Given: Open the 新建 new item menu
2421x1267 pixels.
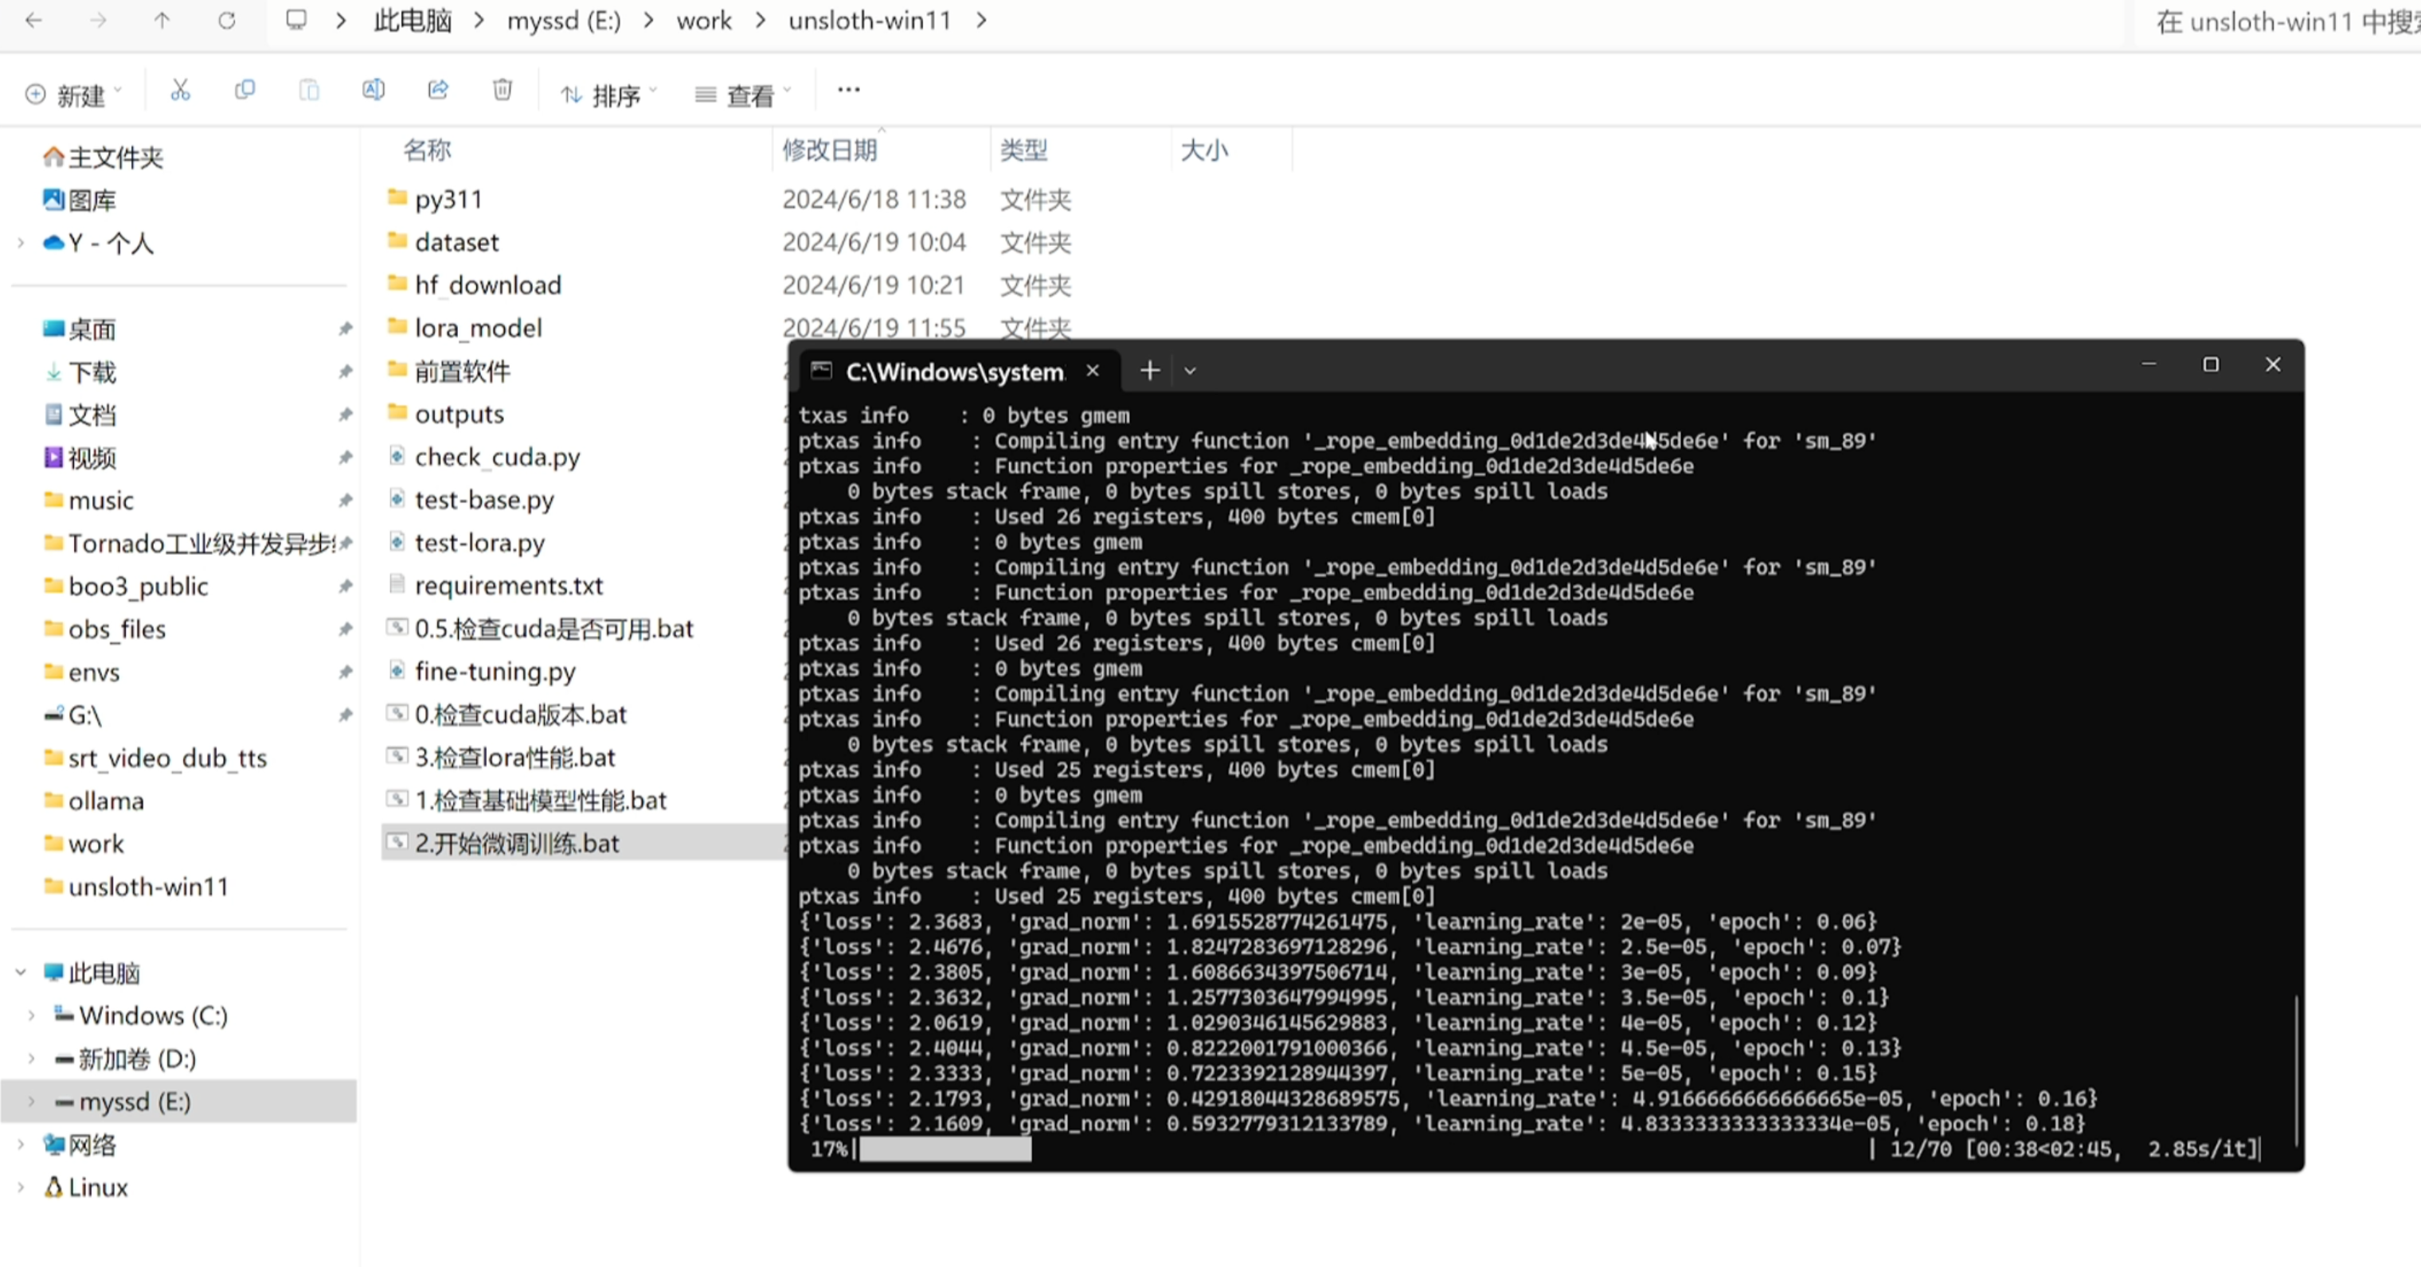Looking at the screenshot, I should pos(73,95).
